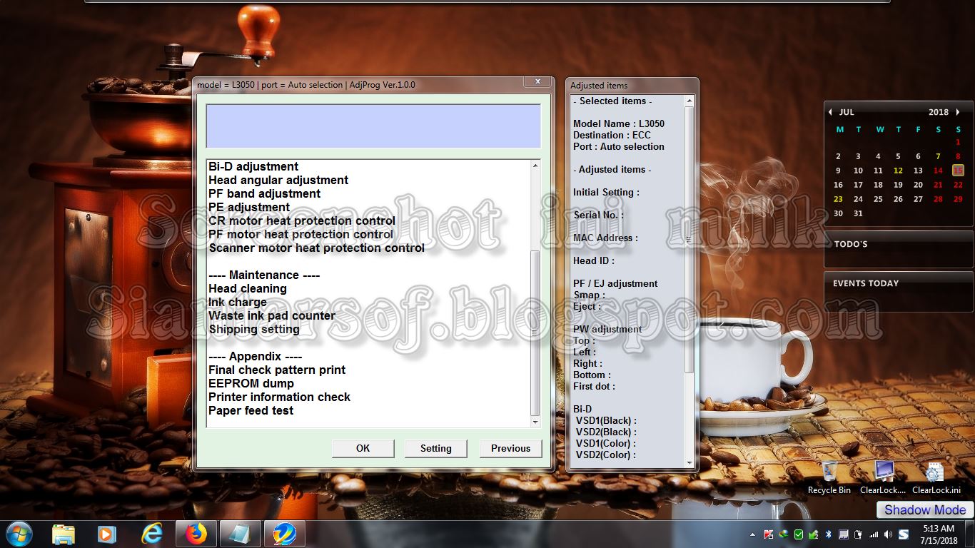Select Shipping setting under Maintenance
This screenshot has height=548, width=975.
254,329
